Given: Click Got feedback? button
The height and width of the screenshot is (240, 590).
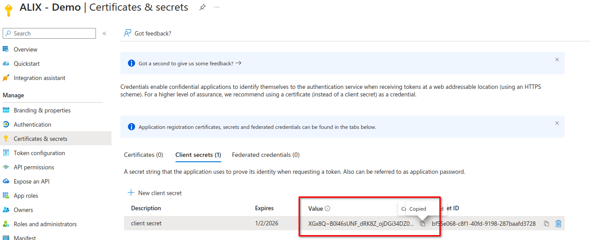Looking at the screenshot, I should 148,33.
